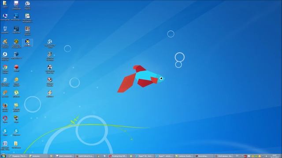Screen dimensions: 282x158
Task: Open the Recording taskbar button
Action: (x=204, y=156)
